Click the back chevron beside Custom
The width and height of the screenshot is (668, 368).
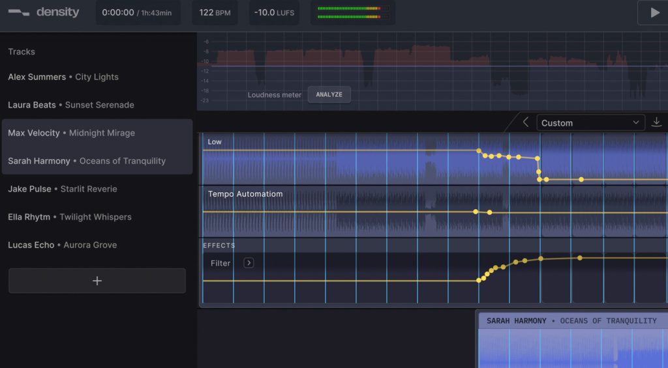pos(526,122)
